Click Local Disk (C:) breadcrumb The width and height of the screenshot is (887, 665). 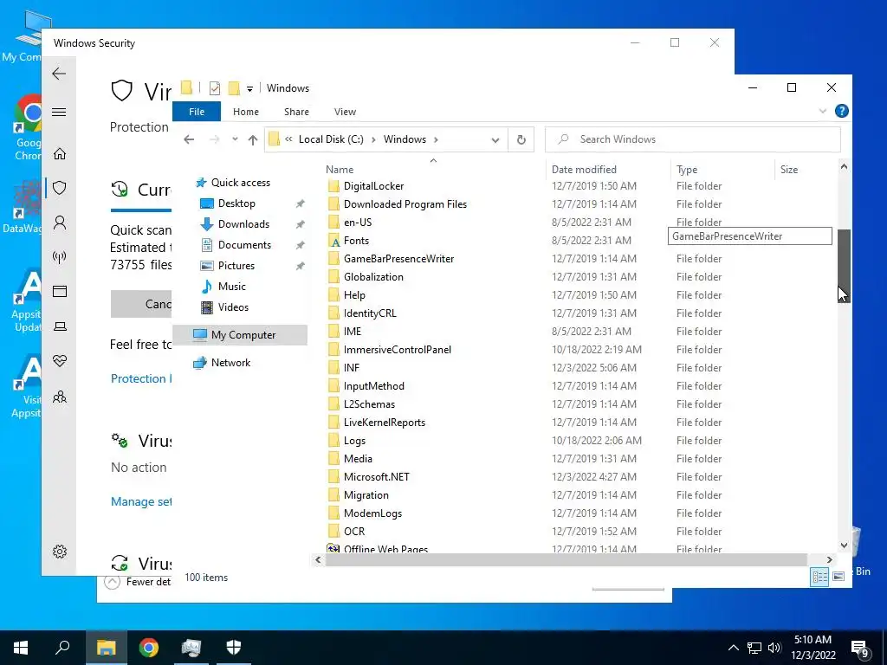point(331,139)
